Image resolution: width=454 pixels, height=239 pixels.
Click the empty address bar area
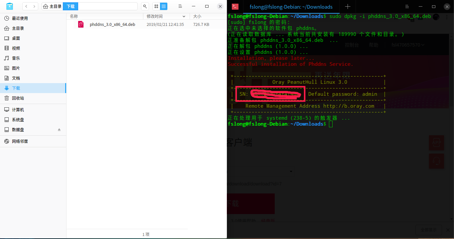pyautogui.click(x=107, y=6)
